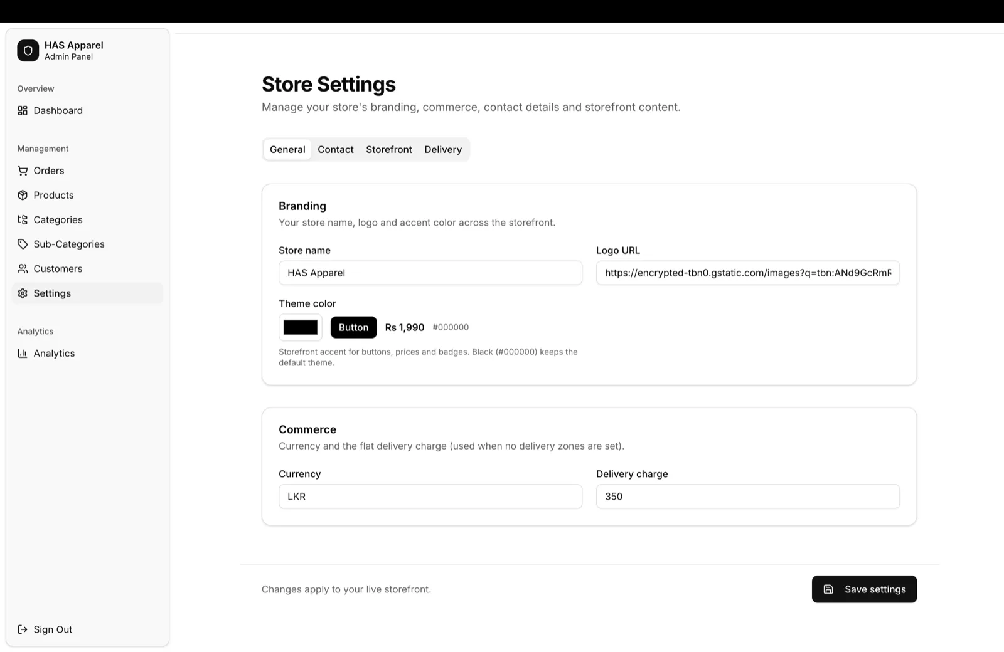Focus the Store name input field
This screenshot has width=1004, height=652.
click(430, 273)
